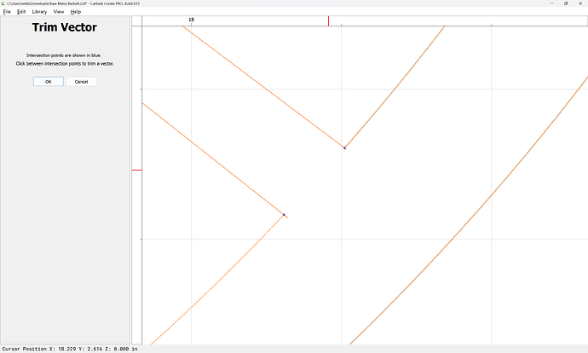Click the Trim Vector panel heading
Image resolution: width=588 pixels, height=353 pixels.
point(65,27)
